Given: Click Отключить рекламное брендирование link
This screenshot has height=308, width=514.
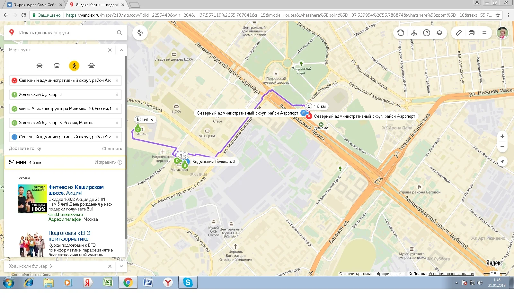Looking at the screenshot, I should 371,274.
